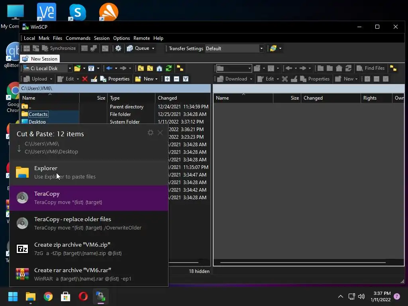Show hidden system tray icons chevron
408x306 pixels.
pos(340,296)
